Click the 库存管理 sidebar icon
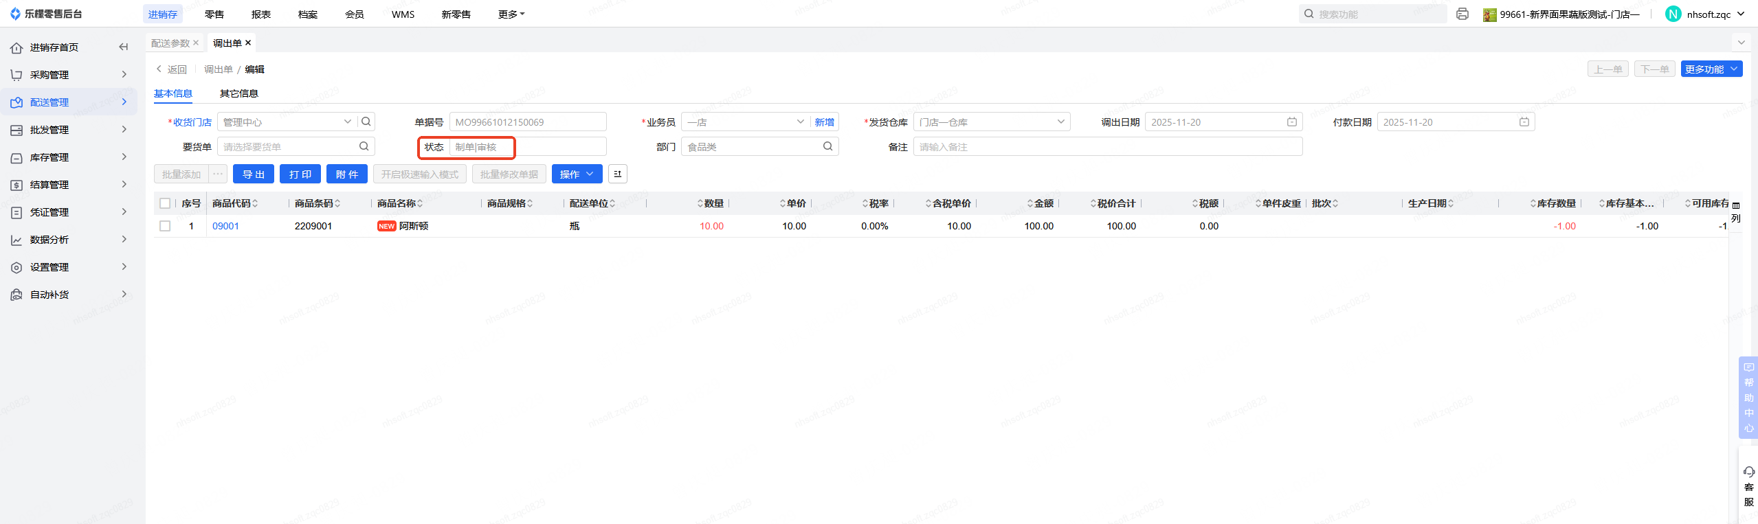The image size is (1758, 524). [x=16, y=157]
